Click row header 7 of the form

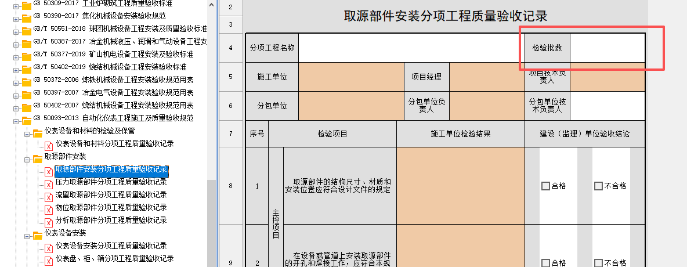pyautogui.click(x=230, y=134)
